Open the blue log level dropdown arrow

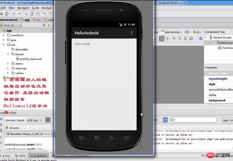point(165,120)
